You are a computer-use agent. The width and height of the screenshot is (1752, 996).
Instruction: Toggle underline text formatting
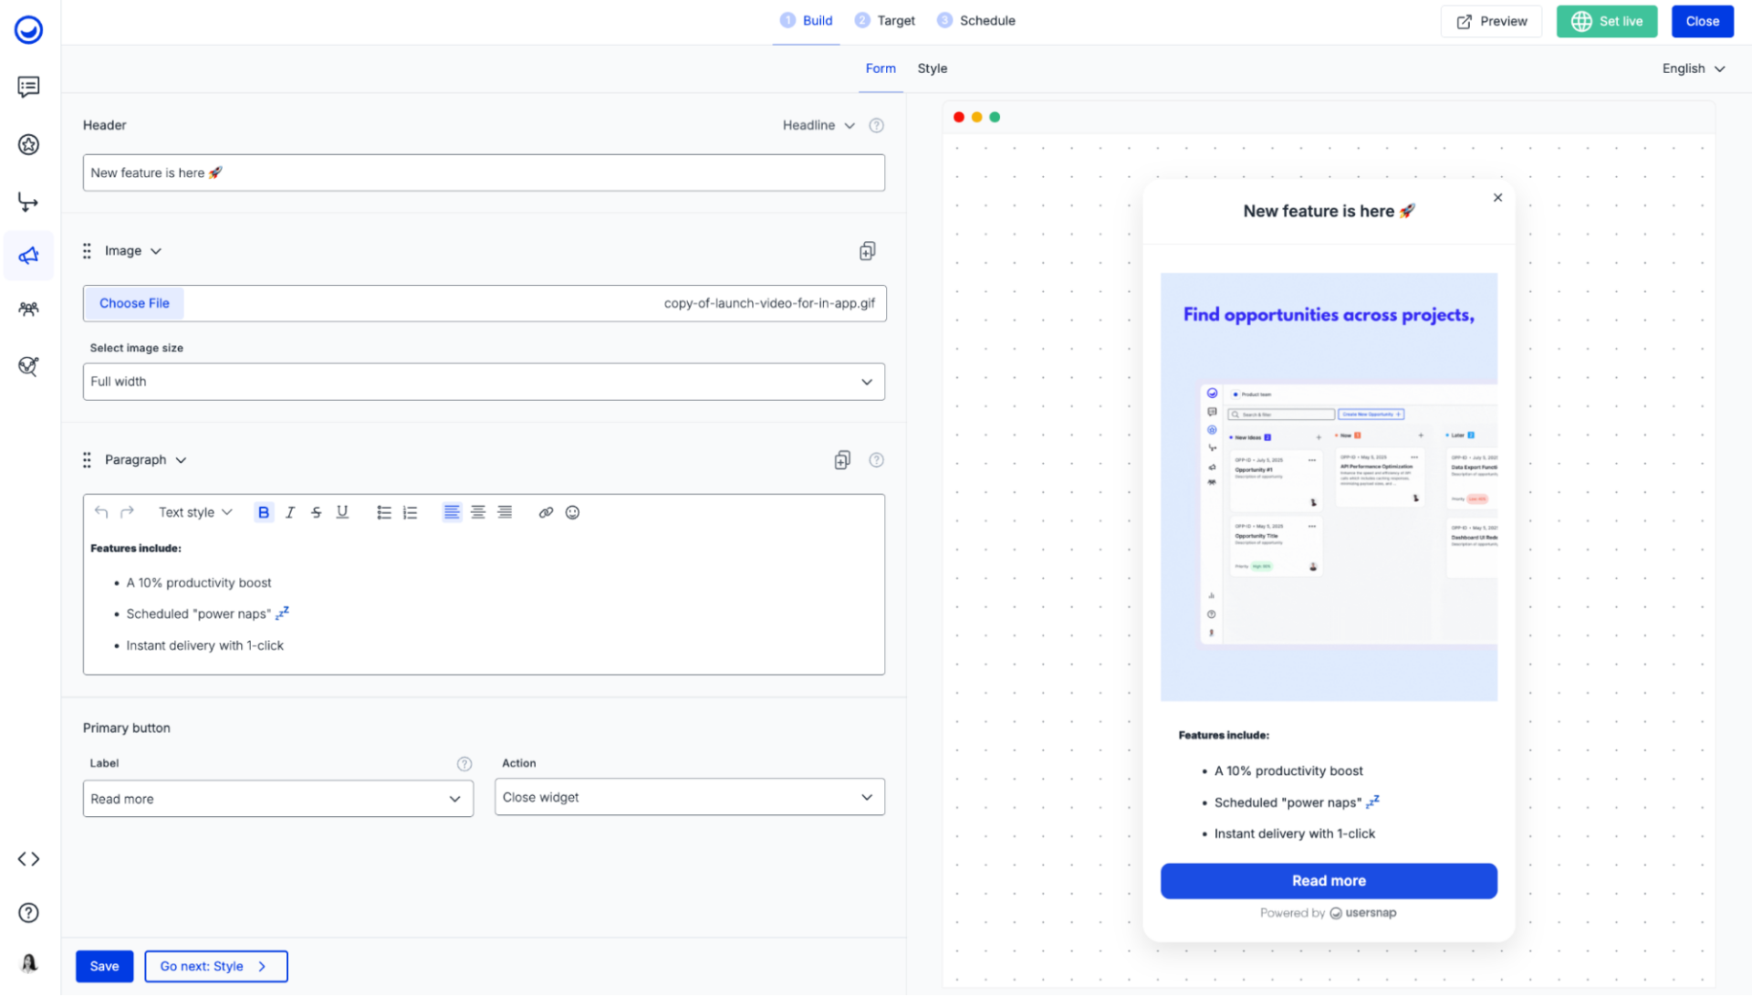pos(342,512)
